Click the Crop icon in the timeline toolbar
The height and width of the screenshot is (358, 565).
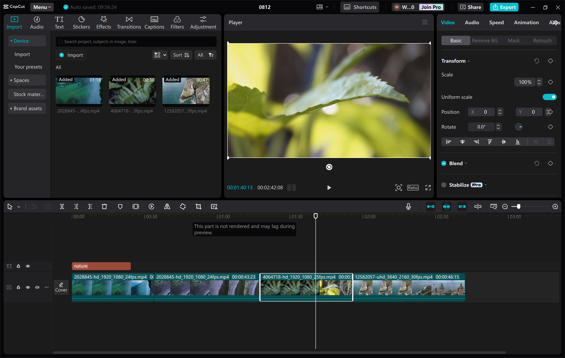point(198,206)
